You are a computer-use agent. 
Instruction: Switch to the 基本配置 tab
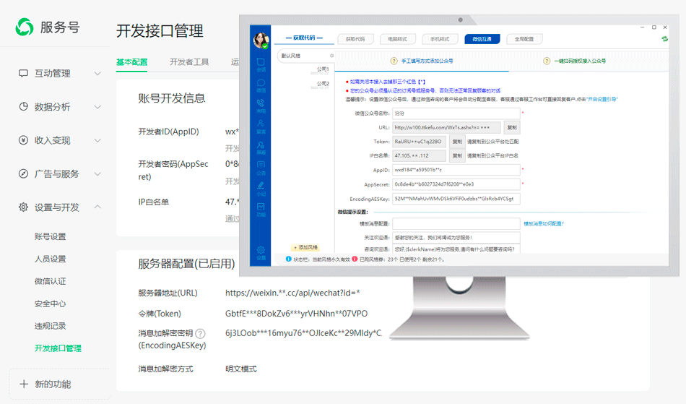click(x=131, y=62)
